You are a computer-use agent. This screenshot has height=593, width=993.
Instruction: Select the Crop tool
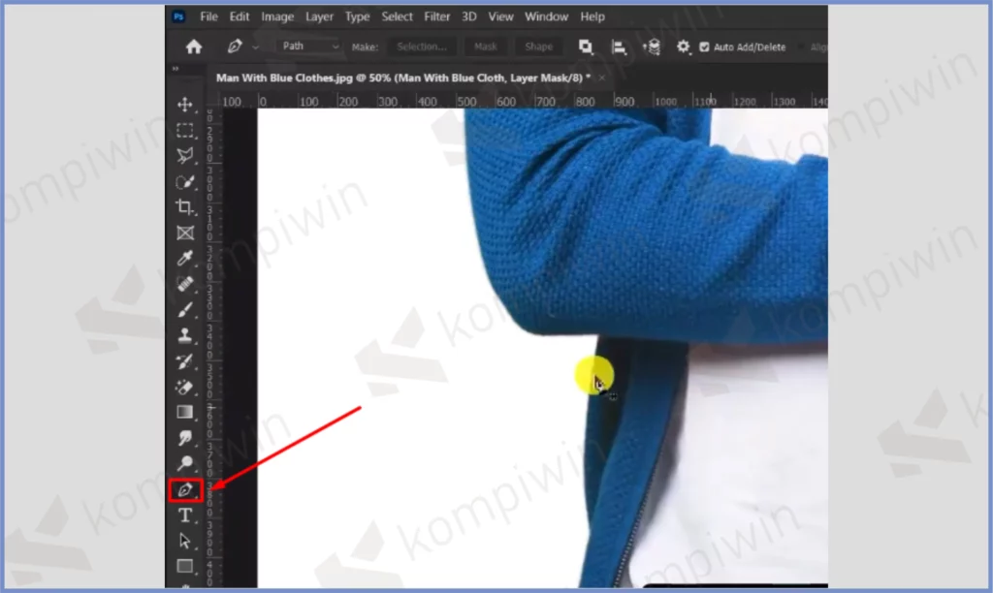pos(184,206)
